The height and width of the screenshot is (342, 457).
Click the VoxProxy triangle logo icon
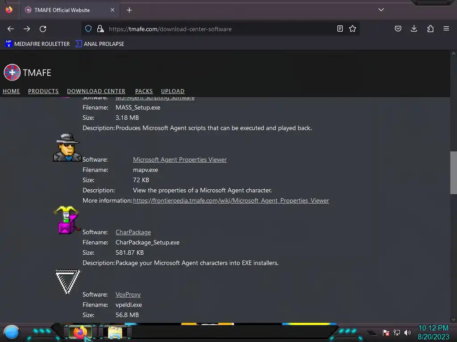tap(67, 282)
